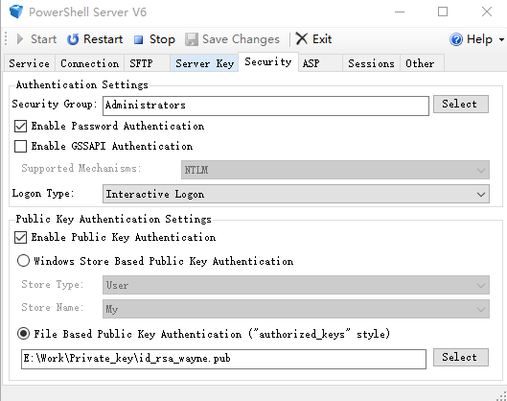Viewport: 507px width, 401px height.
Task: Tick Enable GSSAPI Authentication checkbox
Action: [20, 146]
